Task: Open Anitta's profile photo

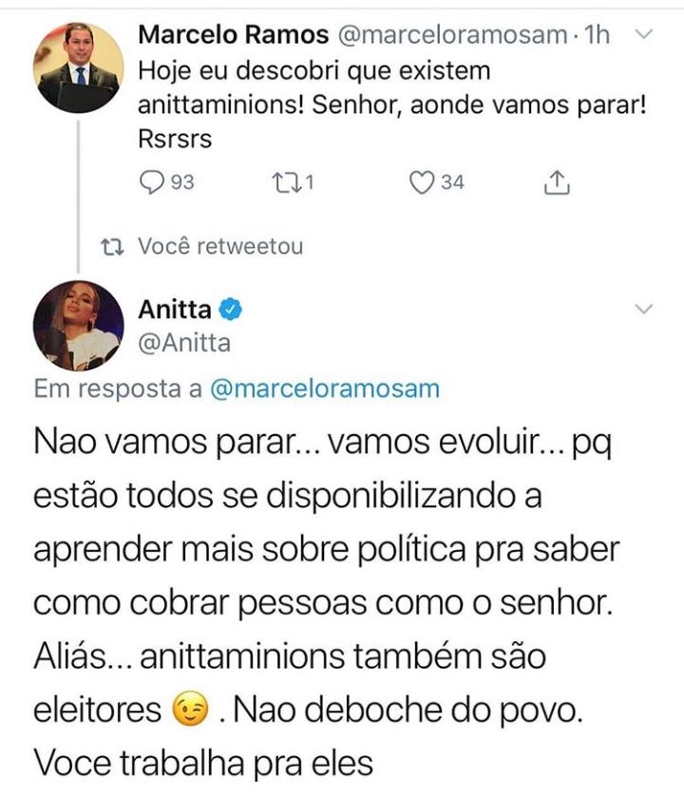Action: point(78,326)
